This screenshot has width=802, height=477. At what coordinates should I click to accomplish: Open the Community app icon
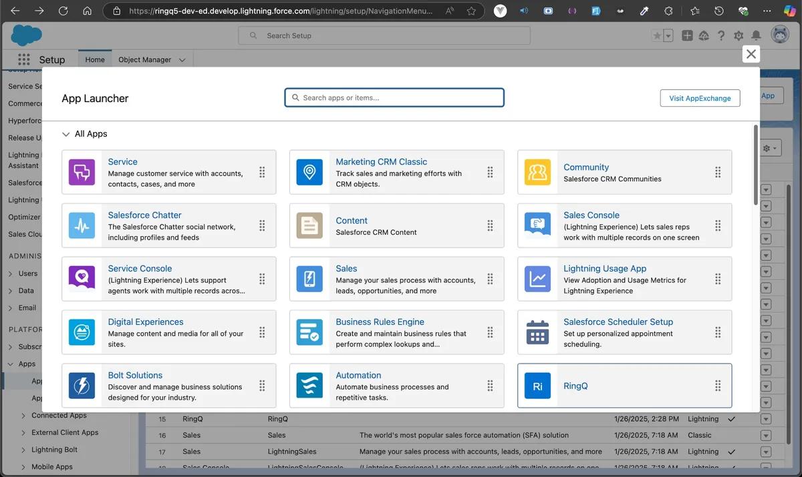click(537, 172)
